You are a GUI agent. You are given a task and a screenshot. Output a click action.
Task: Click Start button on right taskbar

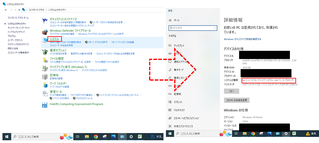coord(170,134)
